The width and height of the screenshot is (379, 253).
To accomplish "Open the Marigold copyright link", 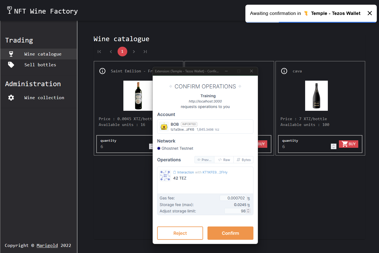I will coord(47,245).
